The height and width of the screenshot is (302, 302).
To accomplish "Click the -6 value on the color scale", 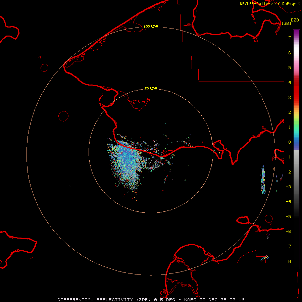I will pyautogui.click(x=288, y=232).
